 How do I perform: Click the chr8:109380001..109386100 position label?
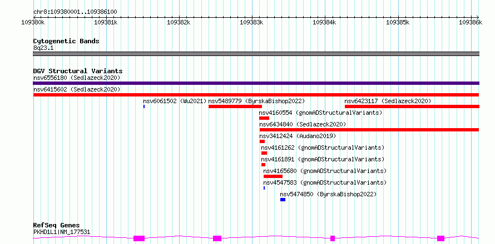coord(75,12)
